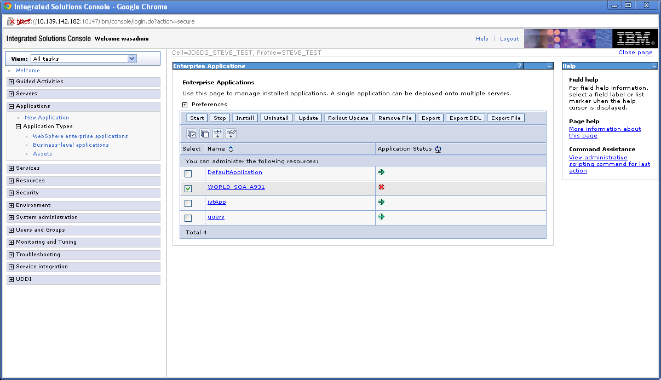661x380 pixels.
Task: Open More information about this page
Action: [605, 133]
